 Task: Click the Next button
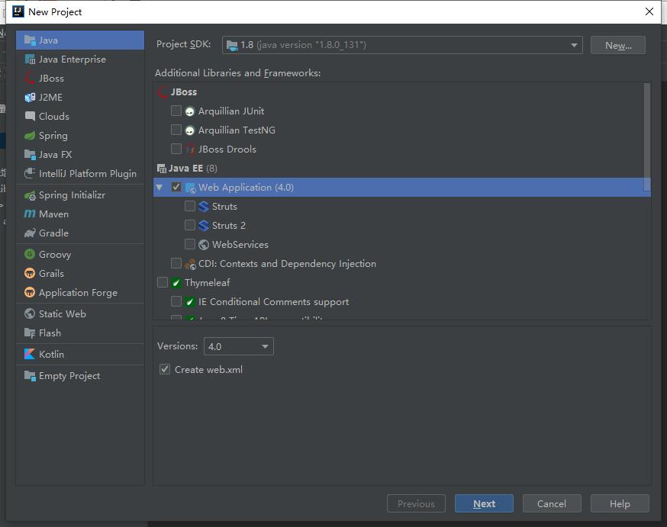[484, 503]
